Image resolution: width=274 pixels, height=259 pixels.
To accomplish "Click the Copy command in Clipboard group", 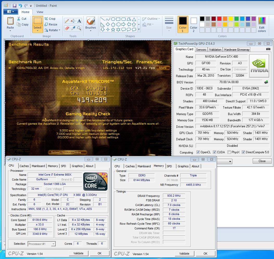I will [x=22, y=24].
